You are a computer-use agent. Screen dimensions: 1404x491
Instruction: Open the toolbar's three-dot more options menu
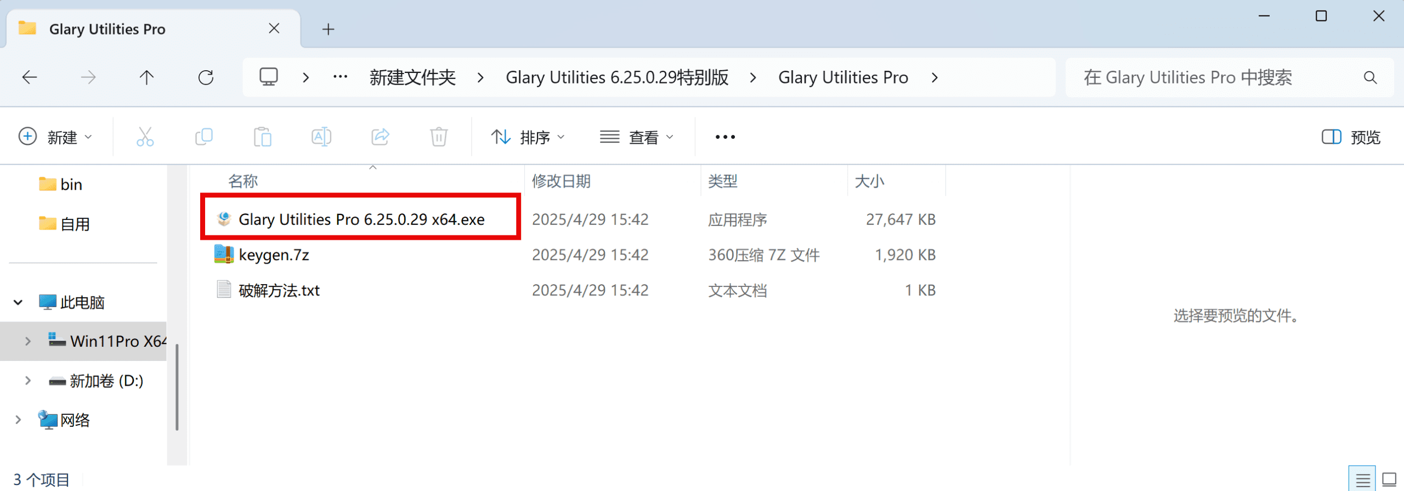click(x=725, y=137)
